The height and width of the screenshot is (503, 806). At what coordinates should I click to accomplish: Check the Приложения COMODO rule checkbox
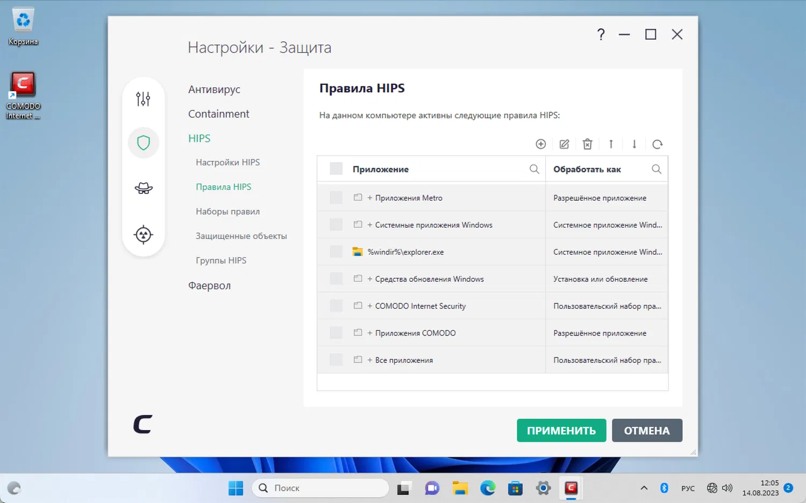[336, 333]
